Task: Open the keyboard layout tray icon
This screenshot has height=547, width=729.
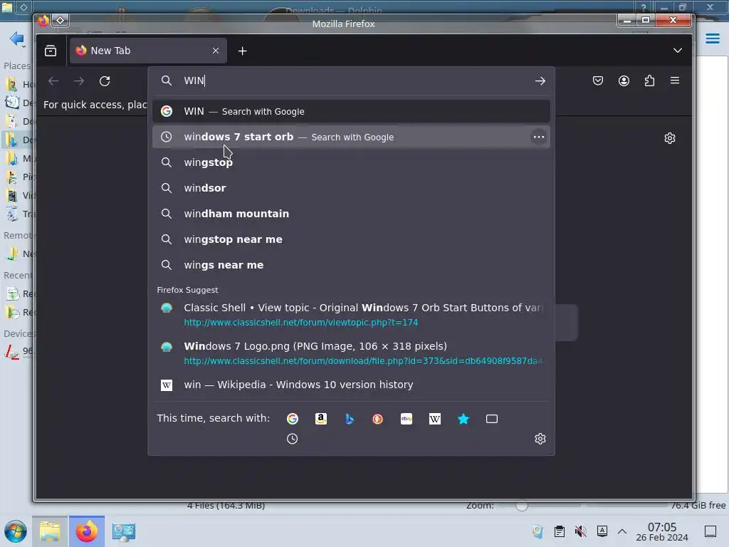Action: click(x=602, y=531)
